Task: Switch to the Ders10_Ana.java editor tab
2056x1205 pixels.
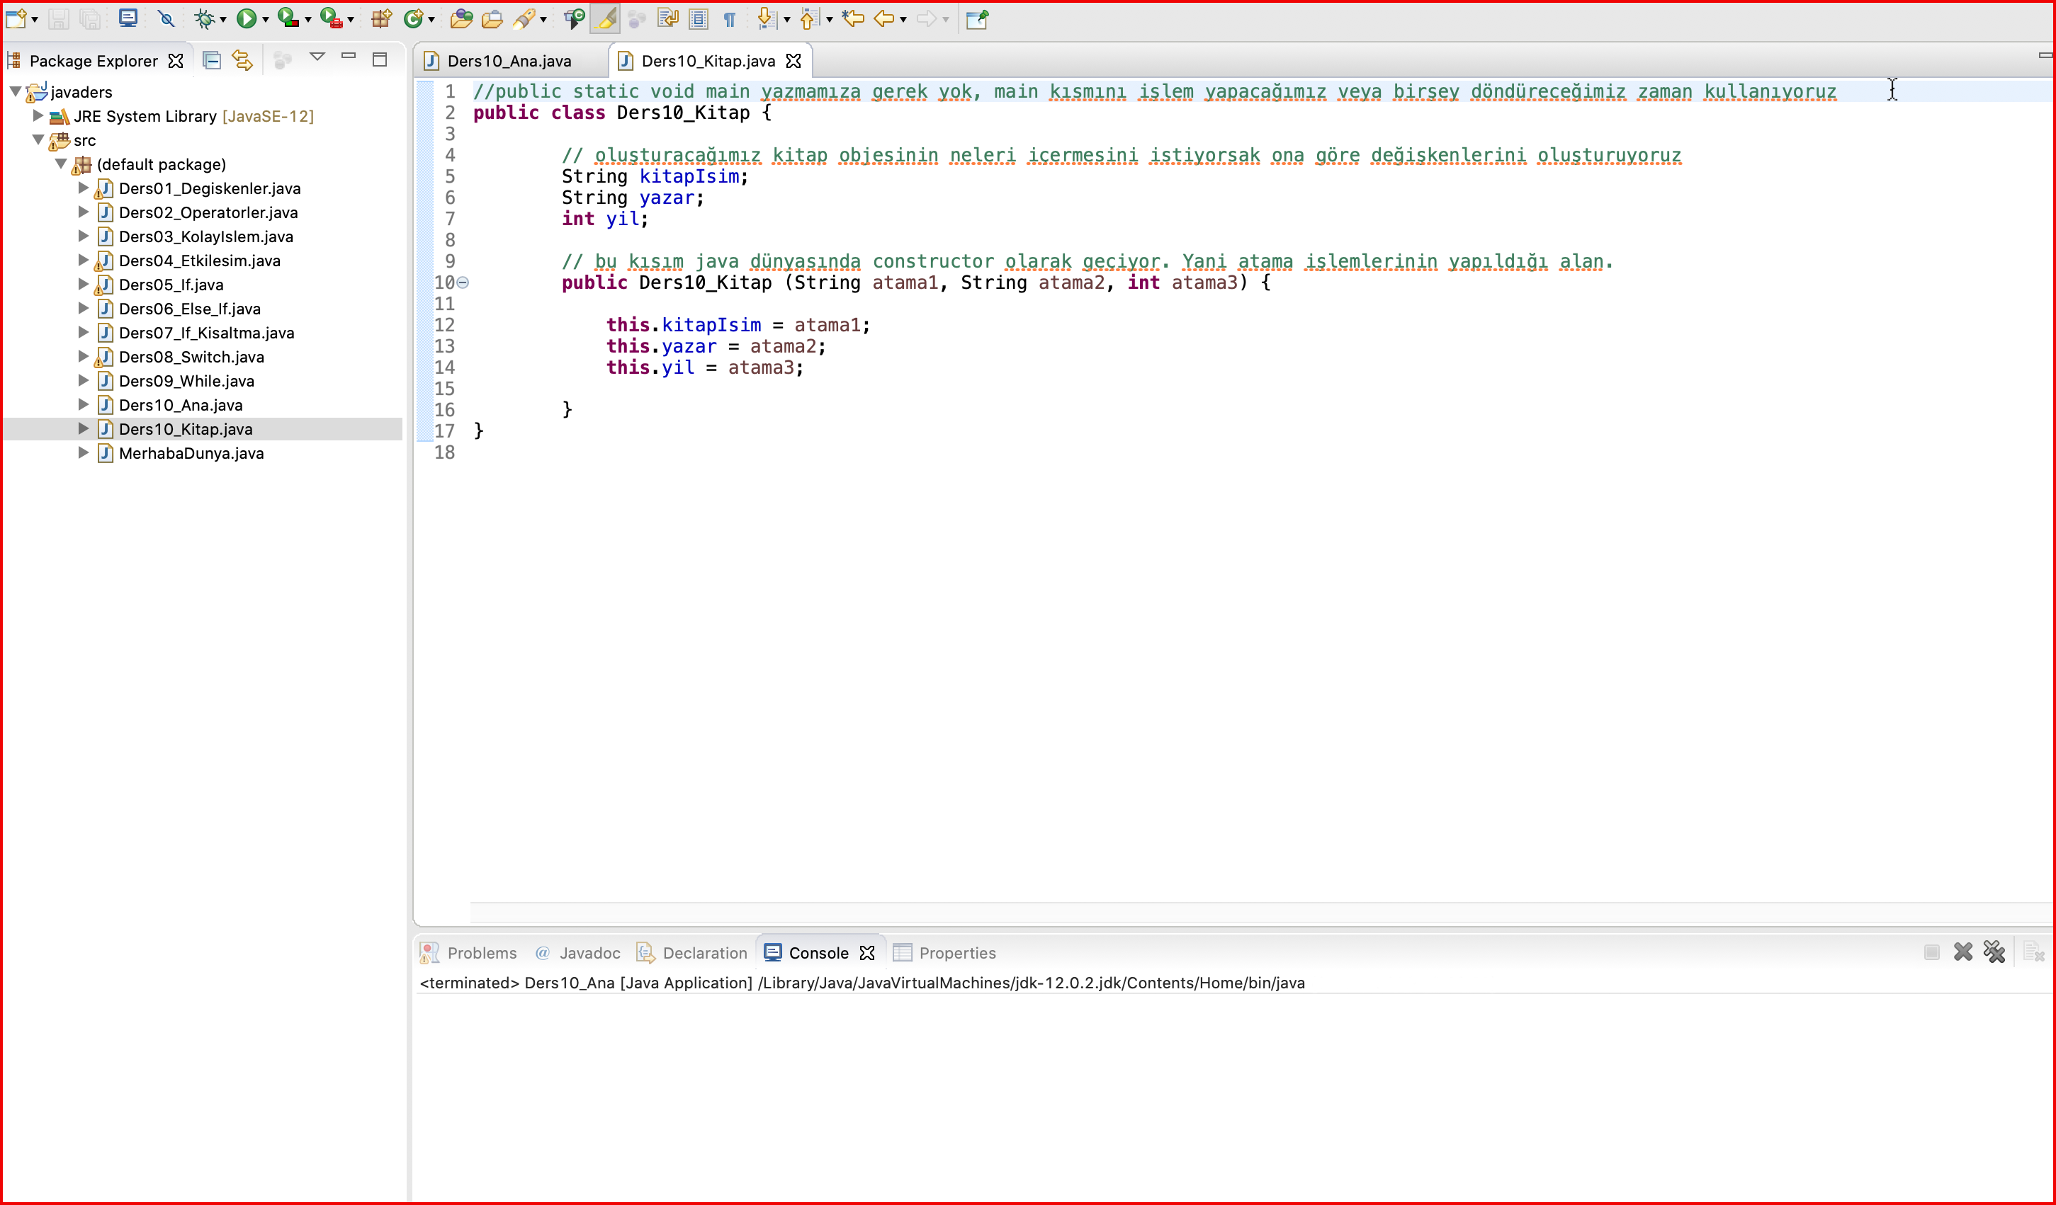Action: point(509,61)
